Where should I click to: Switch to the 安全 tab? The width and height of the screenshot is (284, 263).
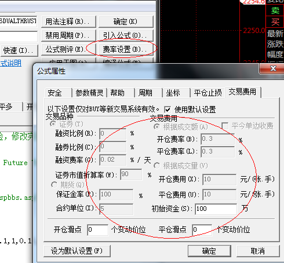click(55, 93)
